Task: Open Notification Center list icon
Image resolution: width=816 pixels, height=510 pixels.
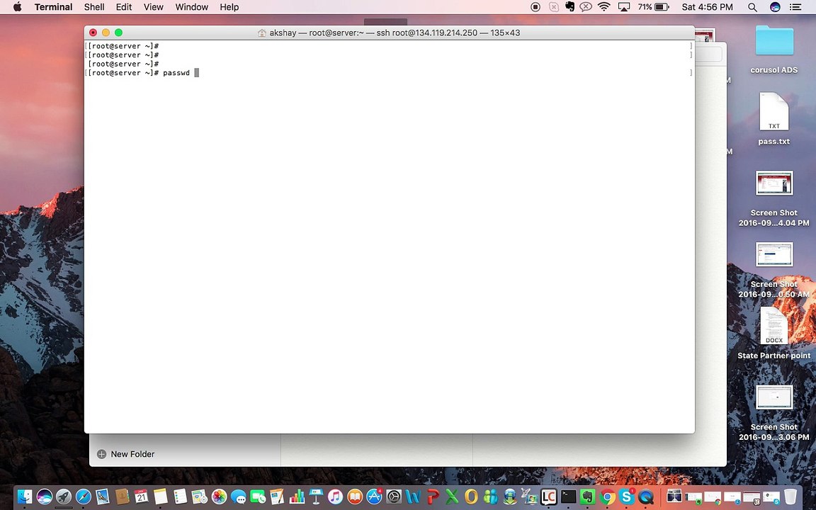Action: tap(795, 7)
